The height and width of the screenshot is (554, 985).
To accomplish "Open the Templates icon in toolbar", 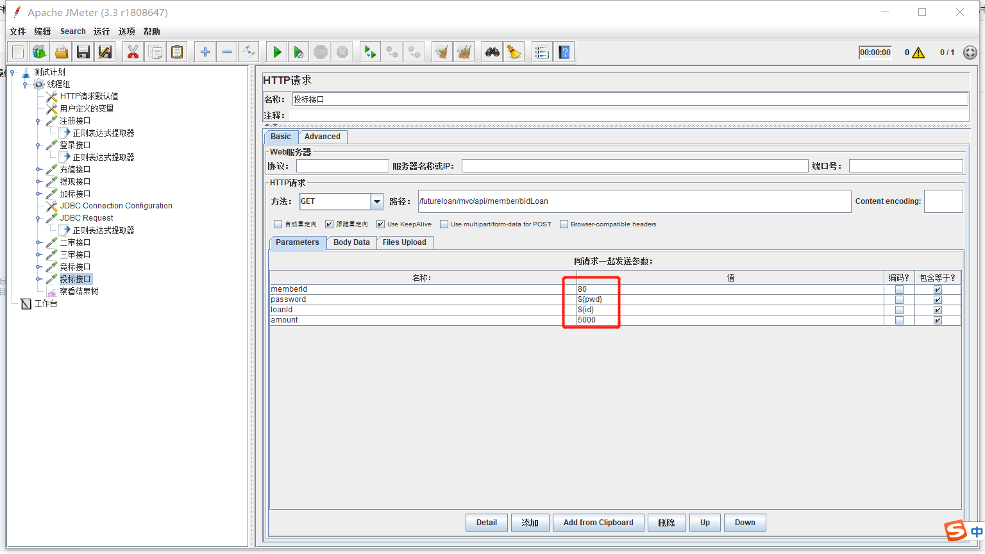I will (x=40, y=52).
